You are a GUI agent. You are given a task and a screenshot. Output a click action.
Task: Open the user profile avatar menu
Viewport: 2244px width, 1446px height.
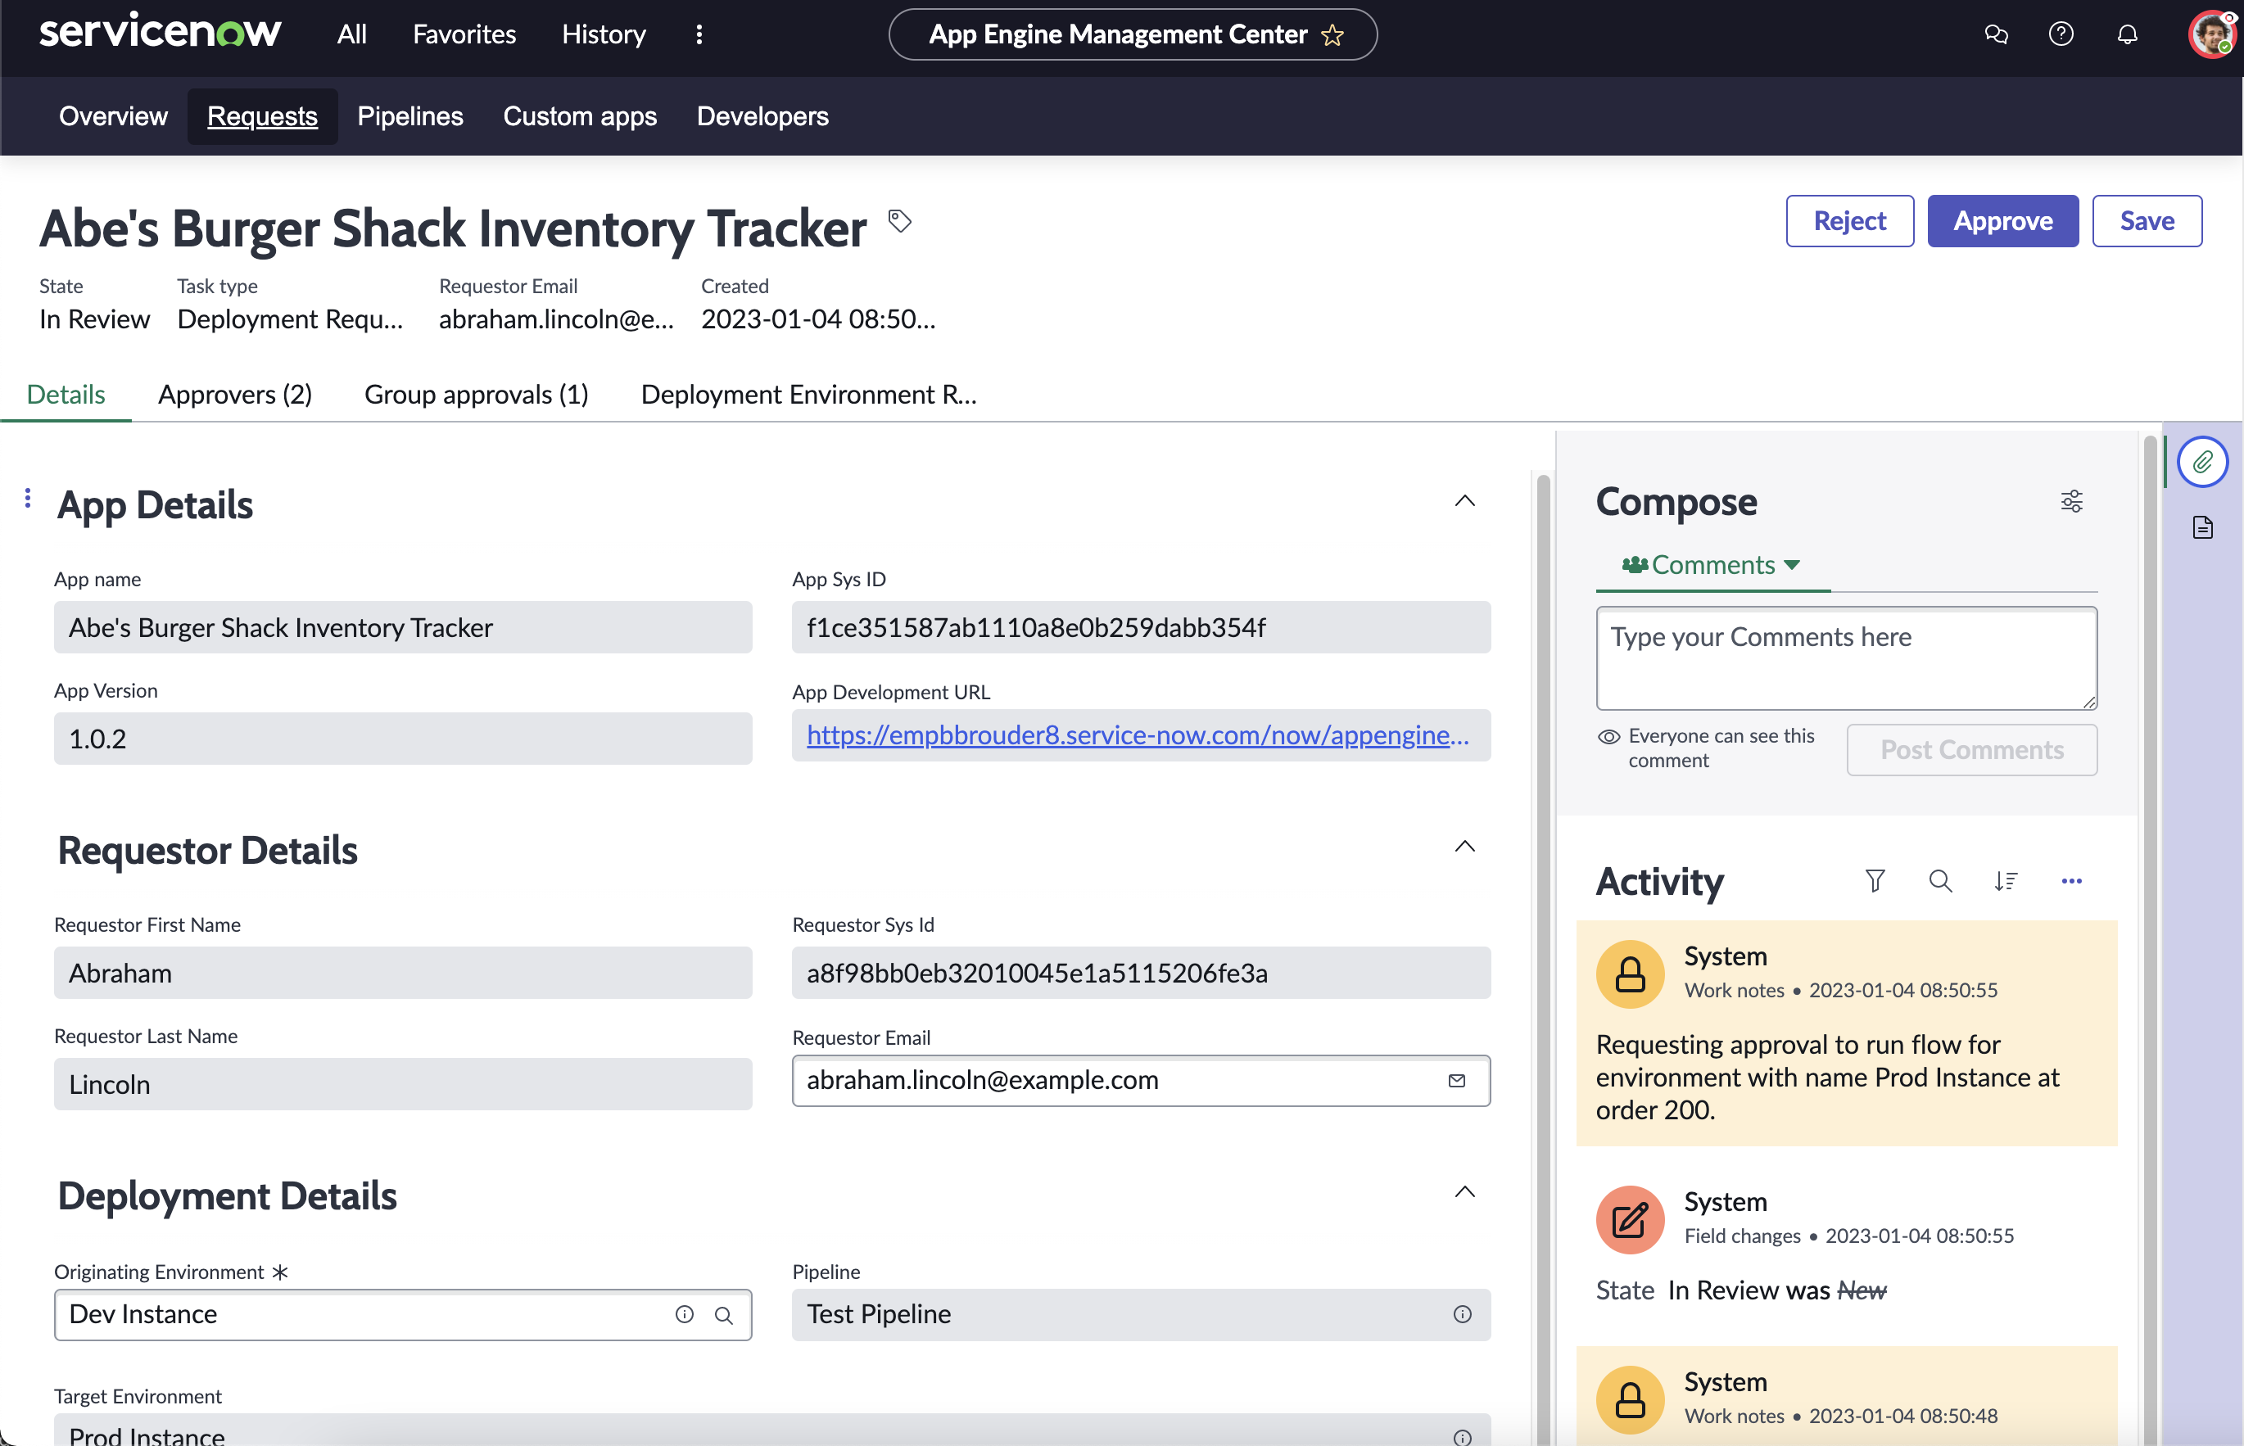click(2210, 34)
